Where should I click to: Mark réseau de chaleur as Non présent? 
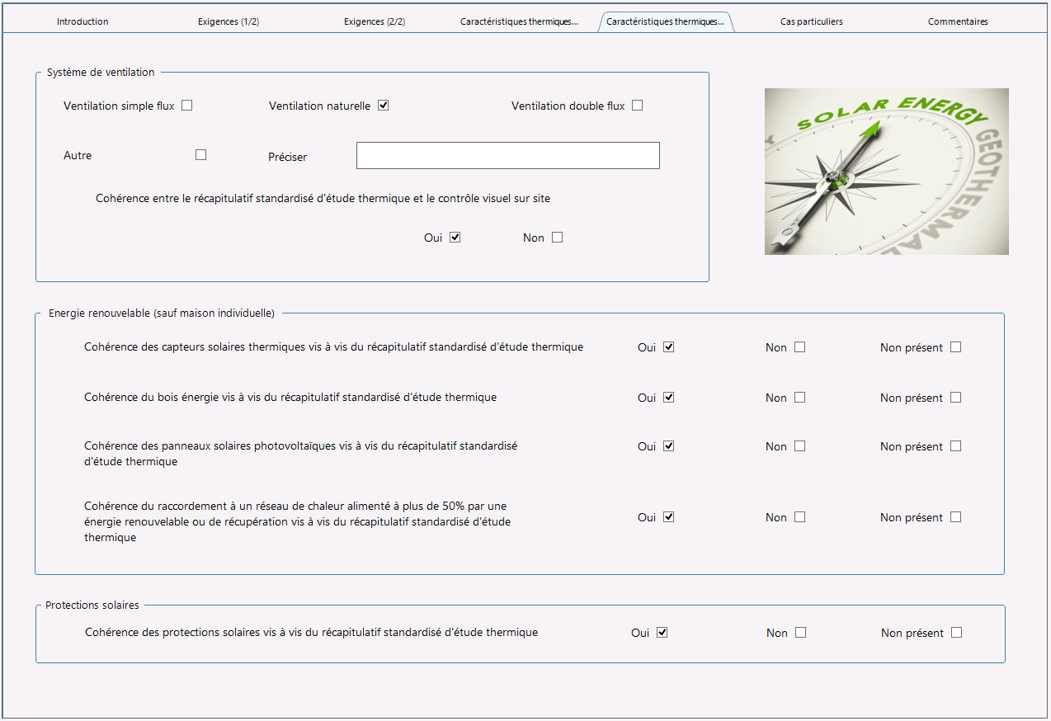point(955,517)
